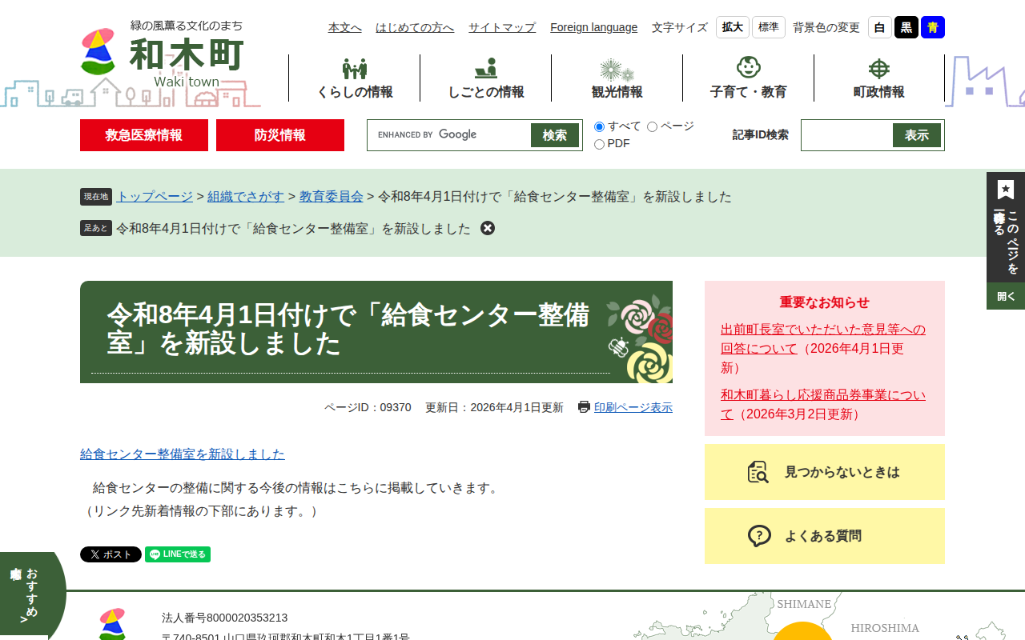This screenshot has height=640, width=1025.
Task: Select black background color 黒
Action: point(906,27)
